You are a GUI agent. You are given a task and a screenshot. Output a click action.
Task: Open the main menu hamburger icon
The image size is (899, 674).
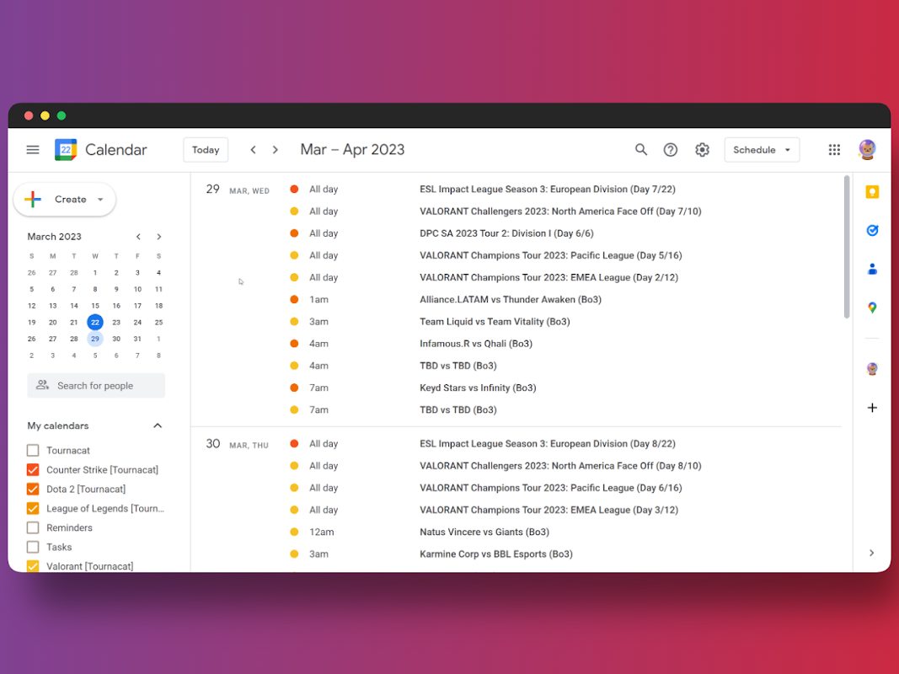(33, 150)
